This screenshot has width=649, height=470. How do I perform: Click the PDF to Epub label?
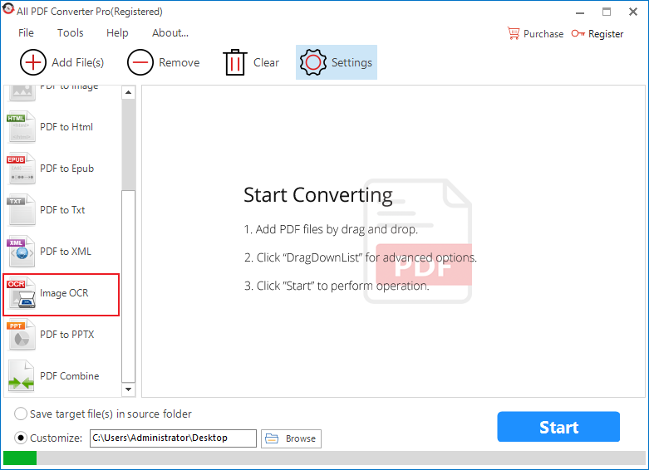click(x=67, y=169)
